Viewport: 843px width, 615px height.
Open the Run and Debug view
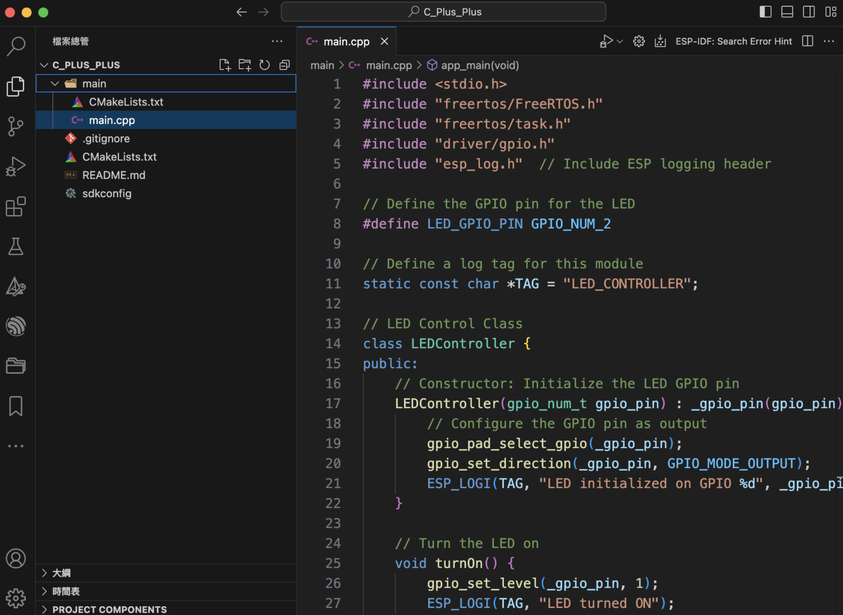coord(16,166)
